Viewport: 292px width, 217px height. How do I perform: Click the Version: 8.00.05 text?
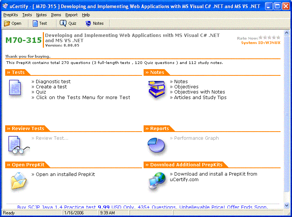[62, 45]
